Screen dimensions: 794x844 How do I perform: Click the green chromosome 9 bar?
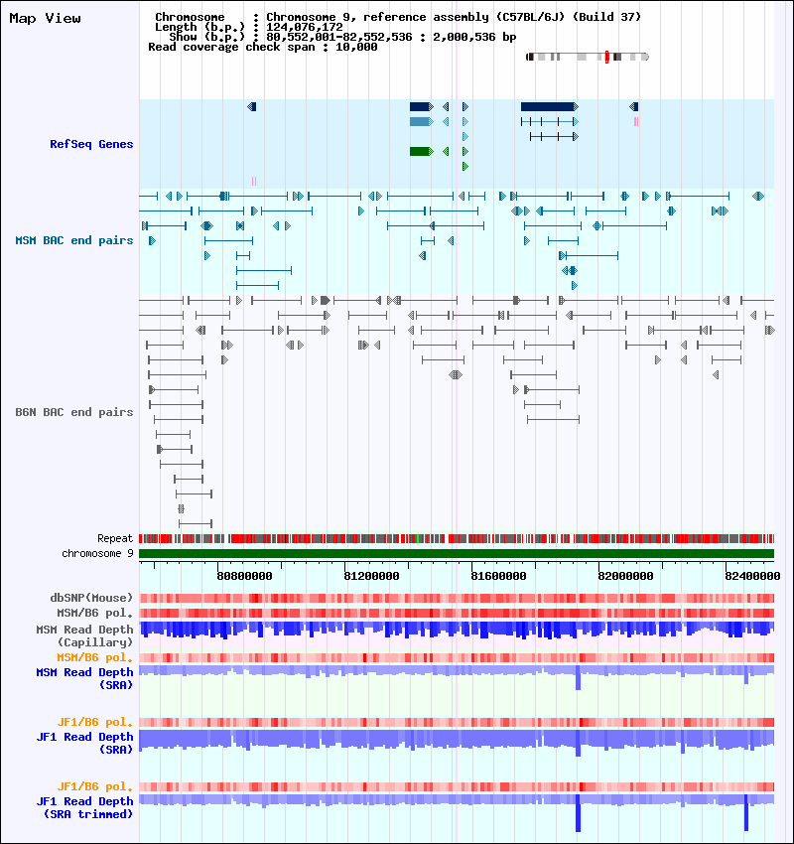pyautogui.click(x=457, y=553)
